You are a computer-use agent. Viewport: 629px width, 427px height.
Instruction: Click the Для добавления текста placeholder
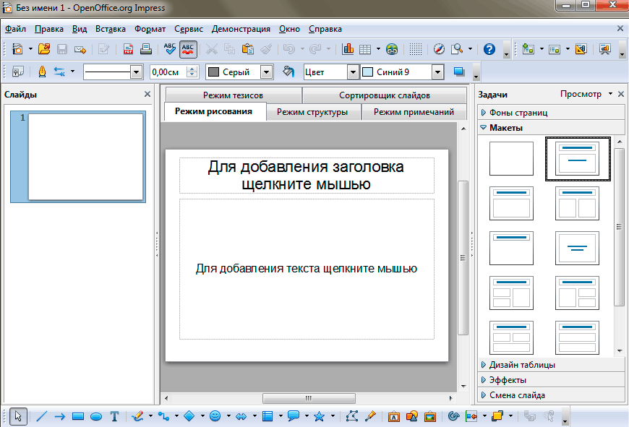pos(307,269)
